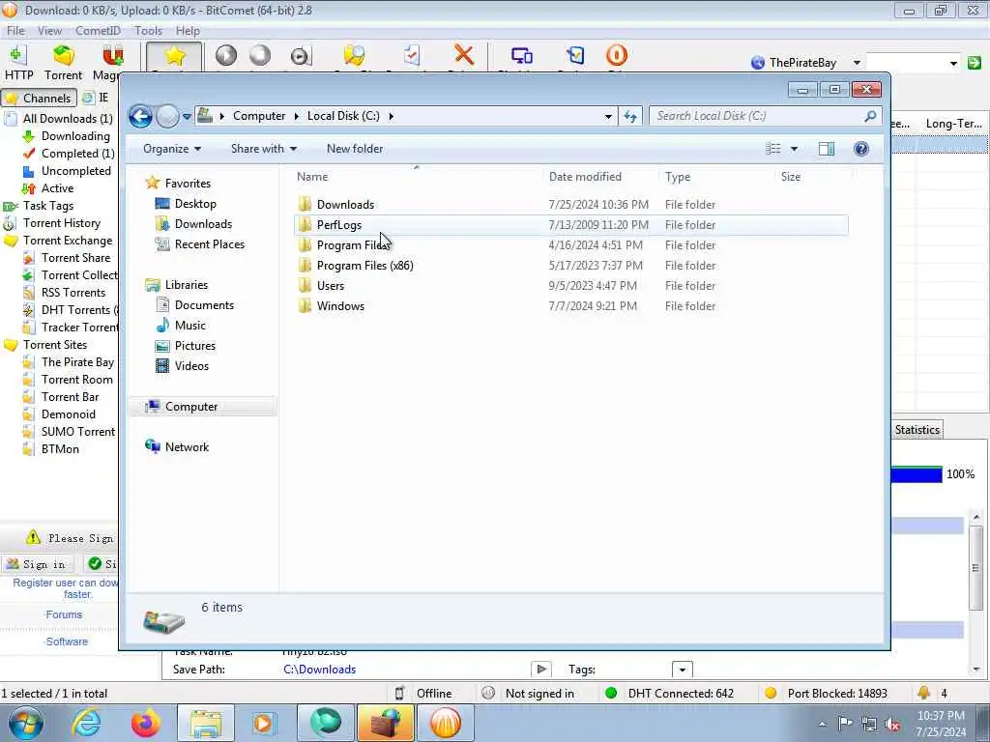Click the BitComet taskbar icon
Viewport: 990px width, 742px height.
(445, 723)
